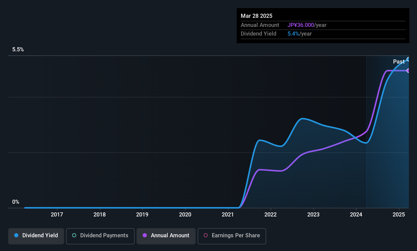Click the 0% y-axis label
Image resolution: width=417 pixels, height=251 pixels.
coord(16,202)
